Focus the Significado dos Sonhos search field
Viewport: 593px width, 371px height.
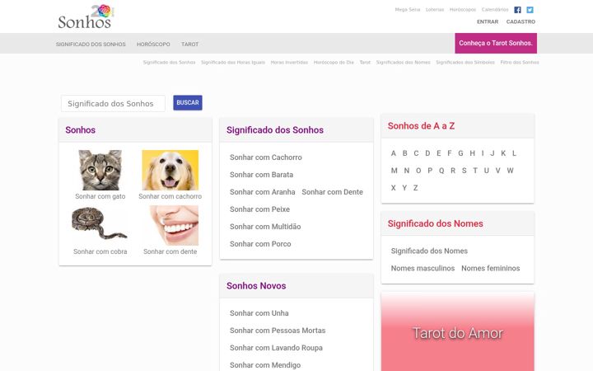[x=113, y=103]
